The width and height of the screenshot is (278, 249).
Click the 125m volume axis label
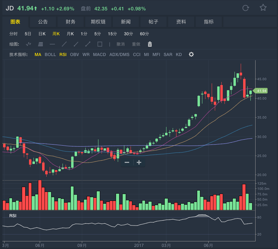[x=262, y=183]
